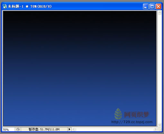Click the 暂存盘 scratch disk info area
Viewport: 164px width, 134px height.
coord(44,130)
